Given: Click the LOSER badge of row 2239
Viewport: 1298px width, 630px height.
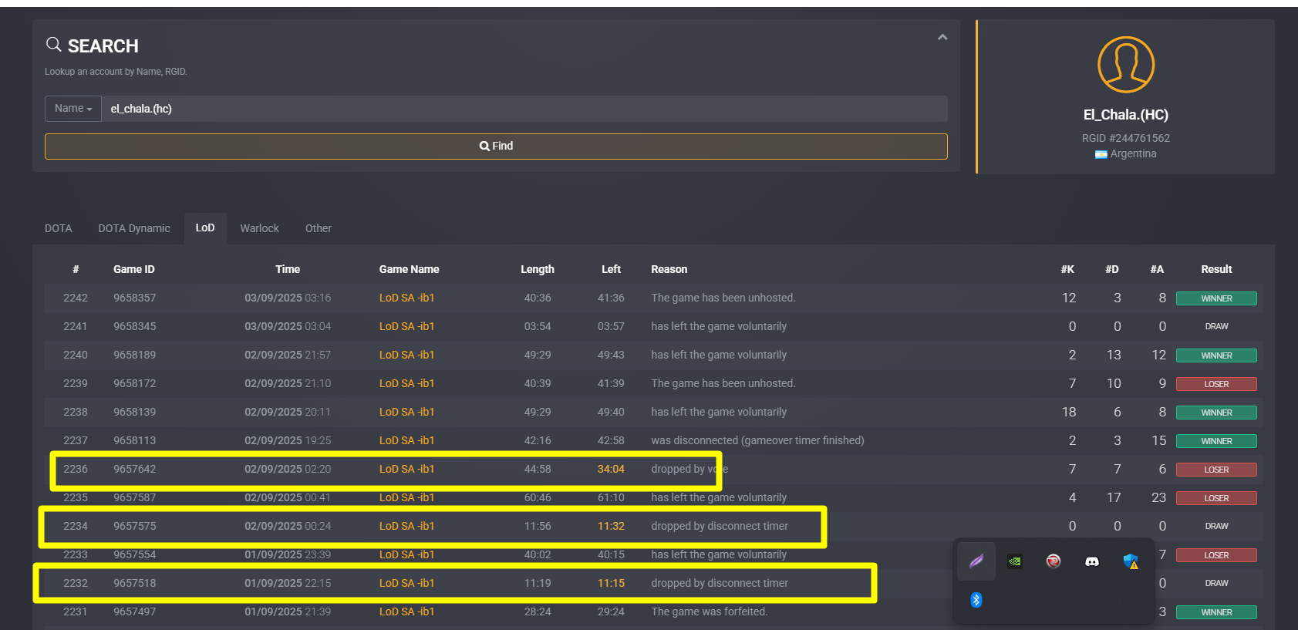Looking at the screenshot, I should coord(1216,384).
